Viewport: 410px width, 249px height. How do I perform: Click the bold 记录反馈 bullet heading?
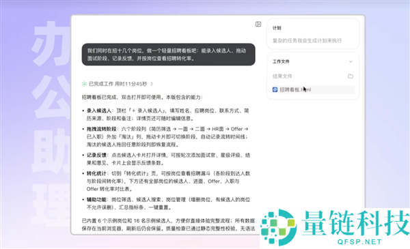point(96,155)
